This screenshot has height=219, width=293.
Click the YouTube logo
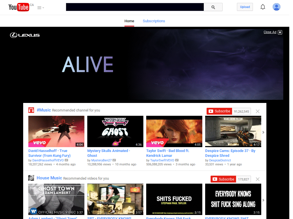point(19,7)
